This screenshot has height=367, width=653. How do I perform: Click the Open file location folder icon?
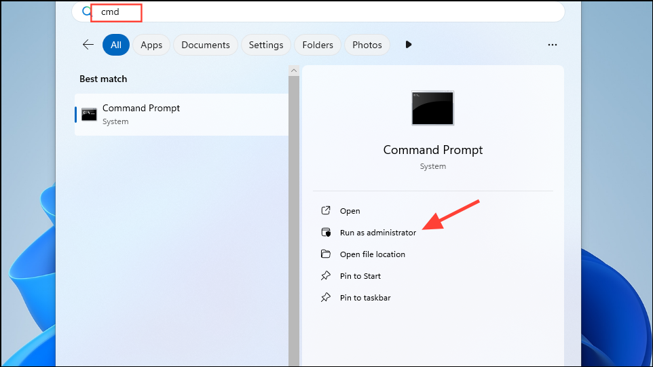(326, 254)
